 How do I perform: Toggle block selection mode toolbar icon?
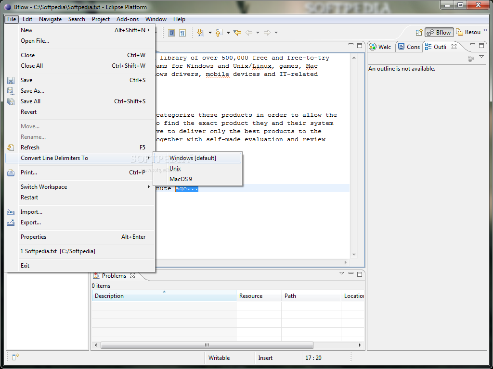coord(171,33)
